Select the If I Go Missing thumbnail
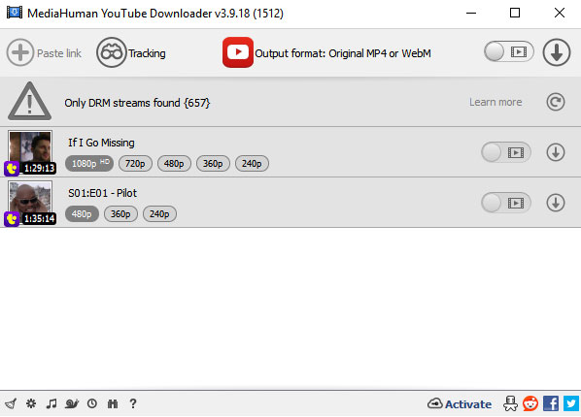This screenshot has height=417, width=581. click(30, 151)
